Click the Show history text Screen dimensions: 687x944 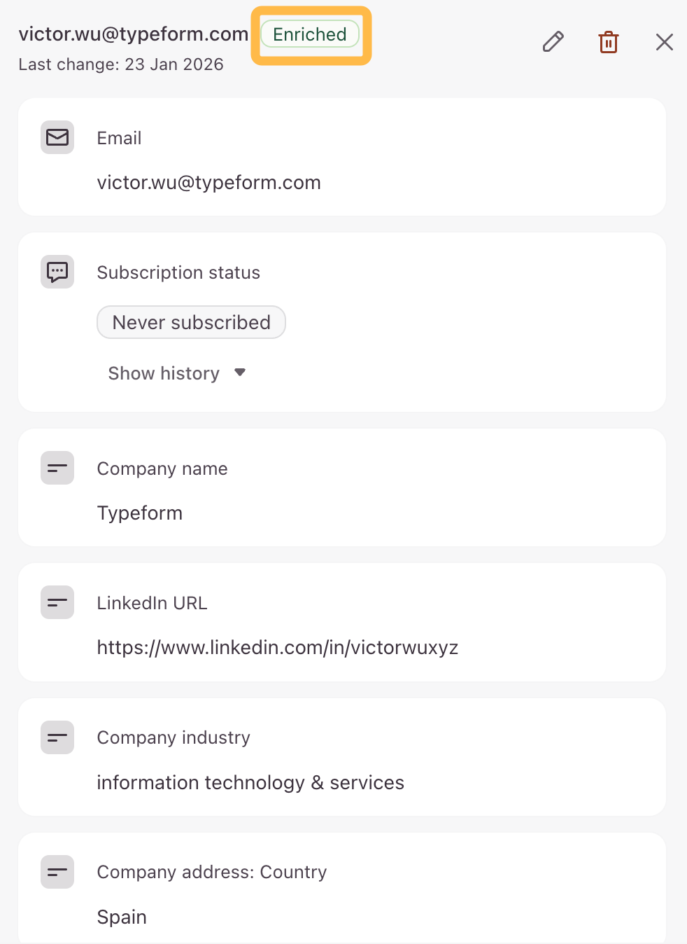tap(164, 373)
